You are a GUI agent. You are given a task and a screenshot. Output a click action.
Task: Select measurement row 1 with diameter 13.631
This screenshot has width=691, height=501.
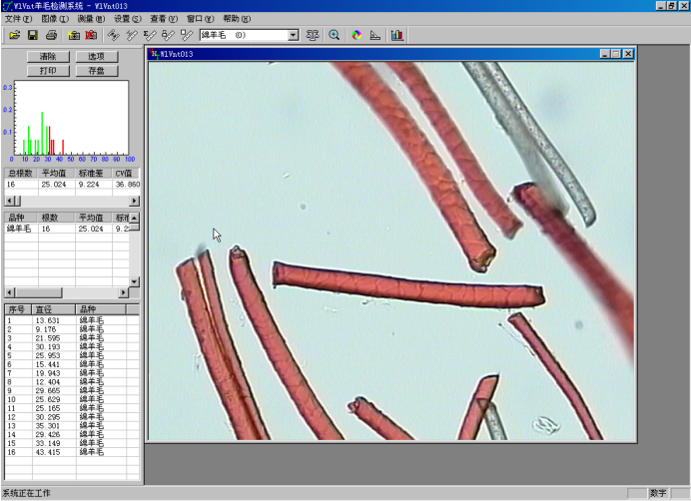[x=72, y=320]
